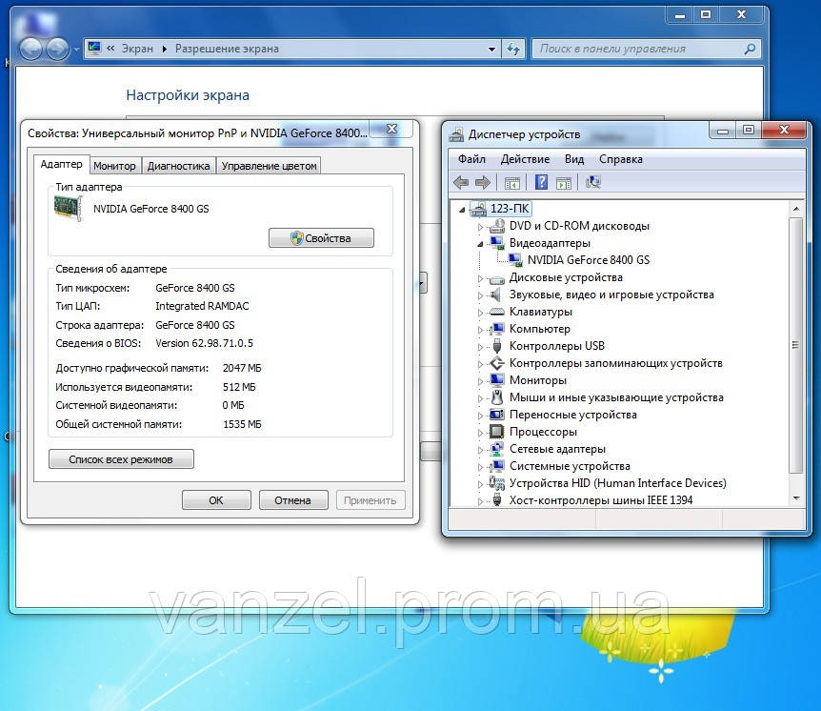This screenshot has width=821, height=711.
Task: Click the Мониторы category icon
Action: point(496,380)
